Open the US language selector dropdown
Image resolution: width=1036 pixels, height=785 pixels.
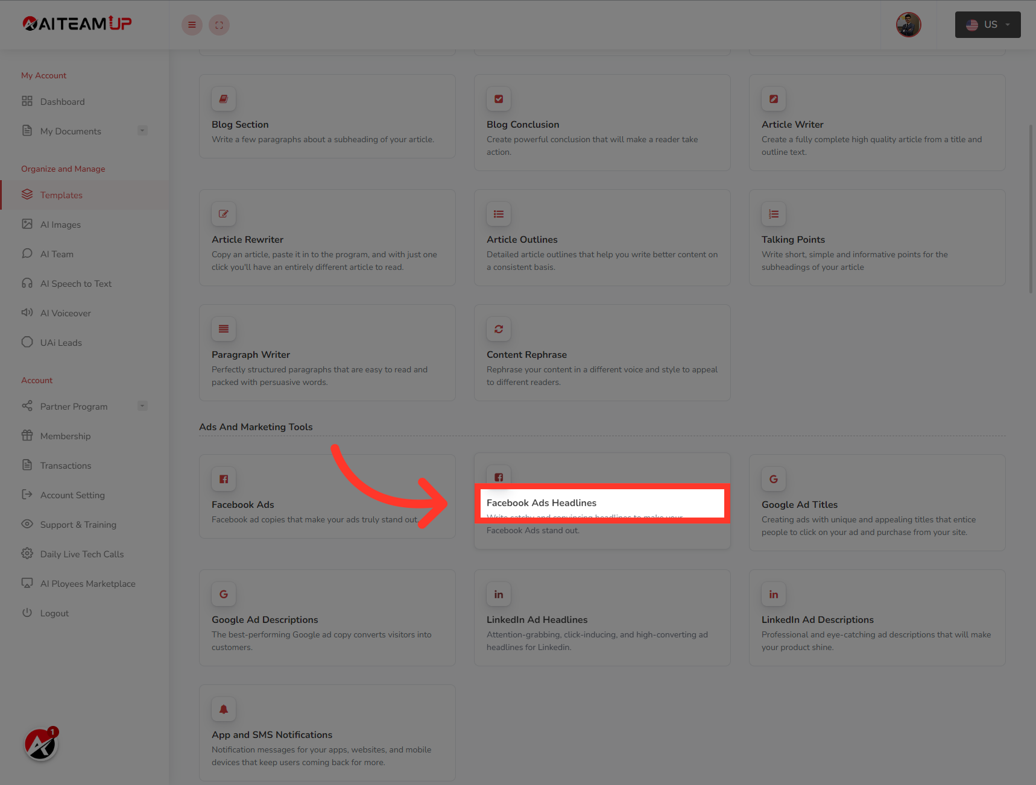[x=987, y=25]
